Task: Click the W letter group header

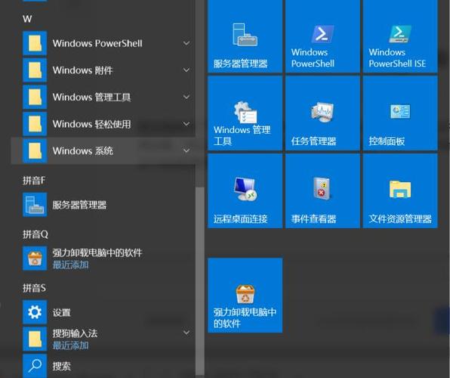Action: (x=27, y=19)
